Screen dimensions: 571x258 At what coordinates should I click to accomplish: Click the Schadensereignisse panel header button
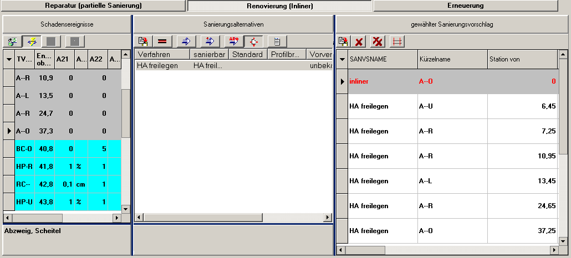pos(67,25)
